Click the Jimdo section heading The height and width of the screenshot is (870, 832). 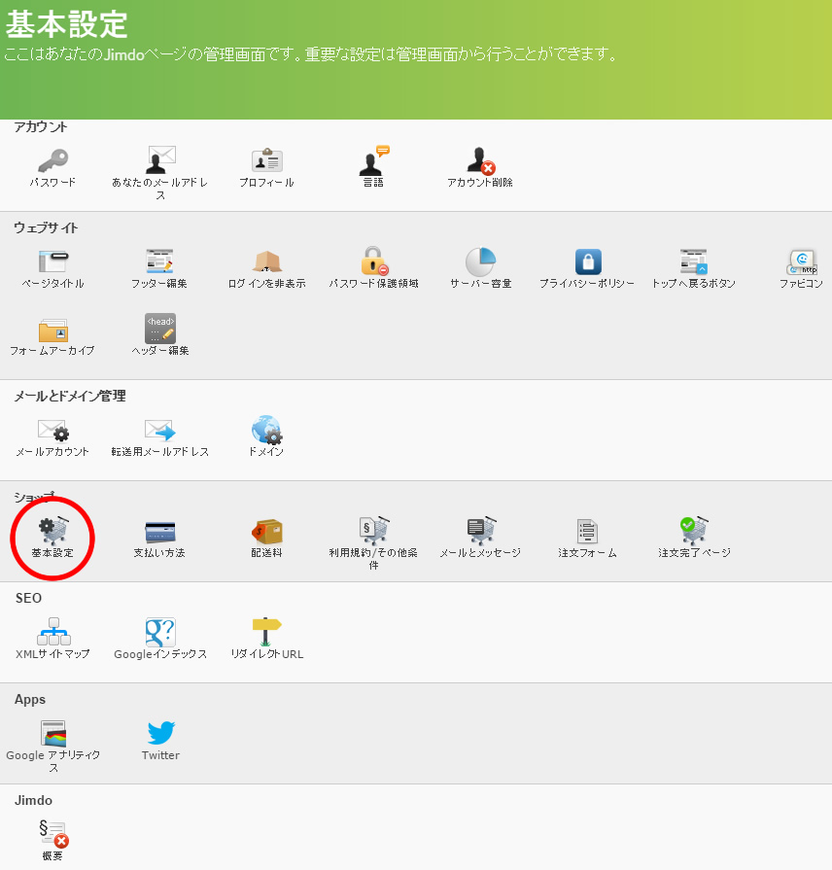pos(33,801)
